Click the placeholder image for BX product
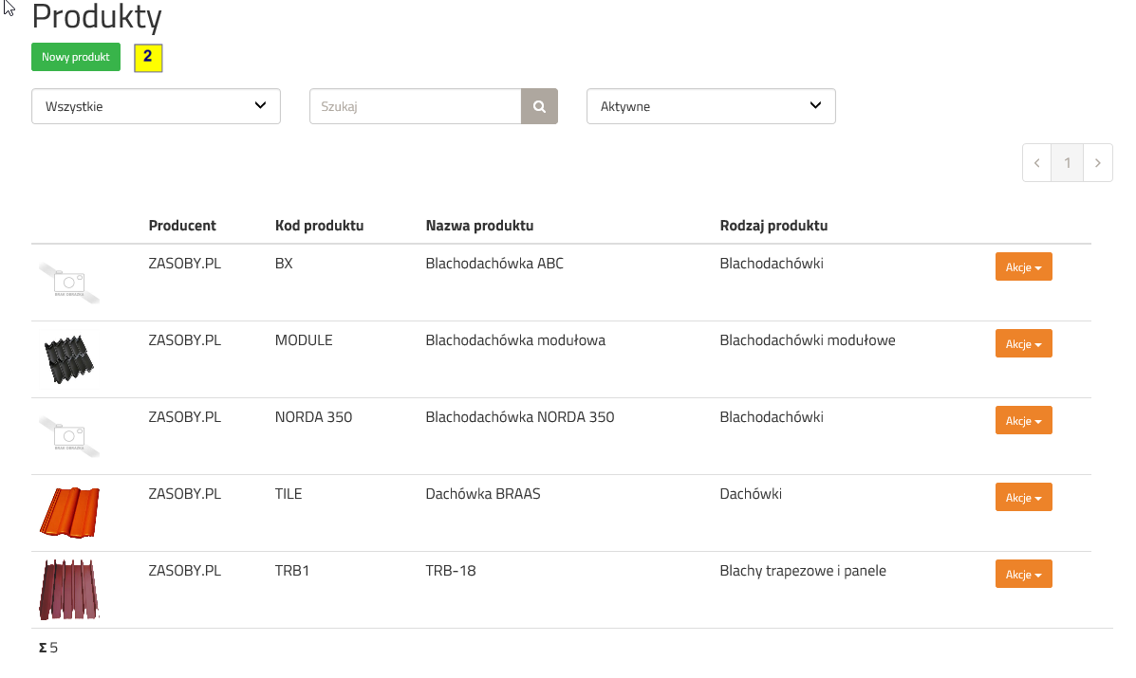This screenshot has width=1136, height=678. [x=69, y=283]
